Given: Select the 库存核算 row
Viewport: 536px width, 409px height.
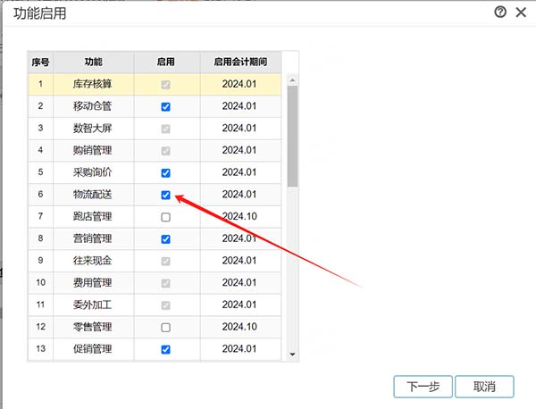Looking at the screenshot, I should click(x=93, y=84).
